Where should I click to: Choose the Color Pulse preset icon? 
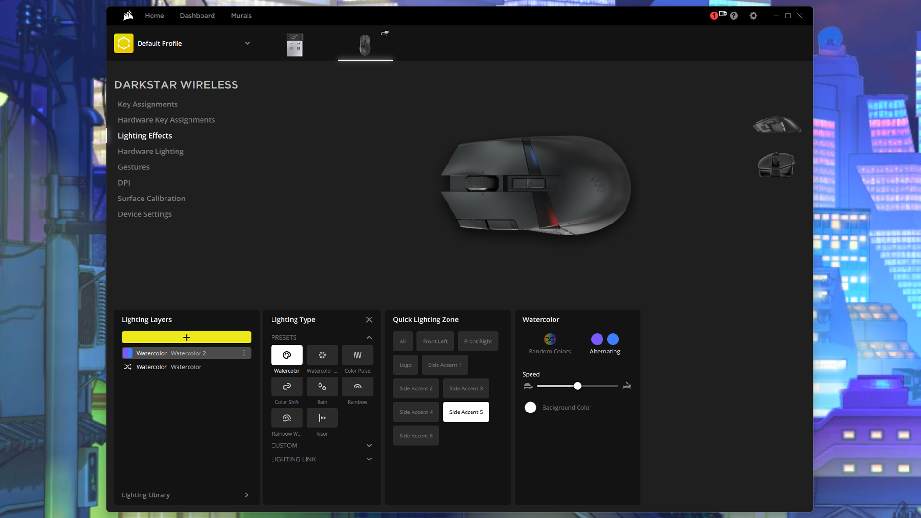357,355
